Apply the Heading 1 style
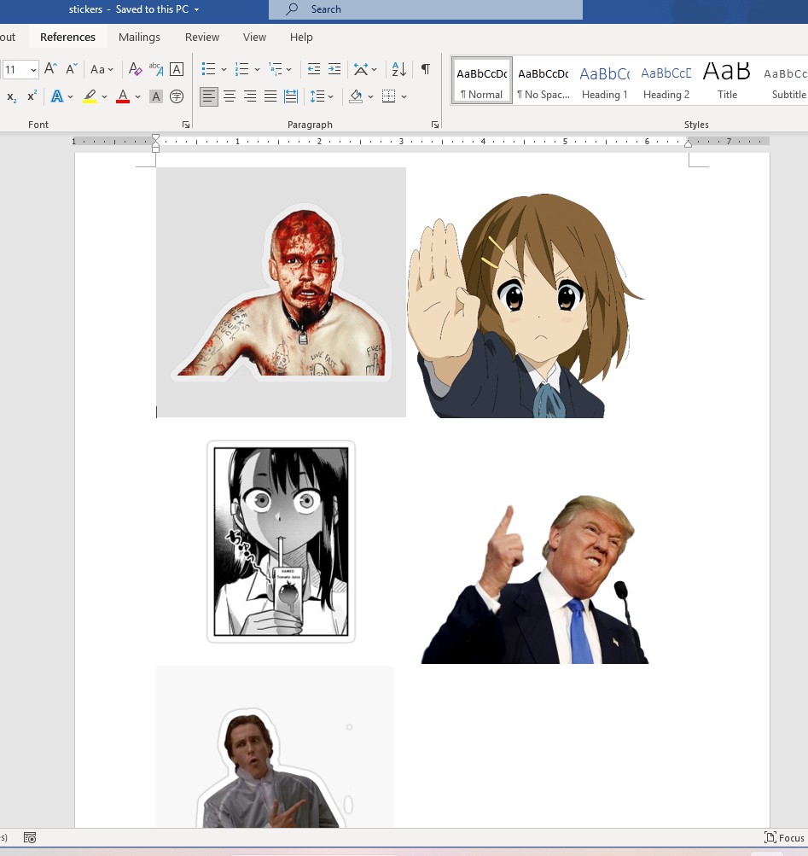 click(604, 80)
